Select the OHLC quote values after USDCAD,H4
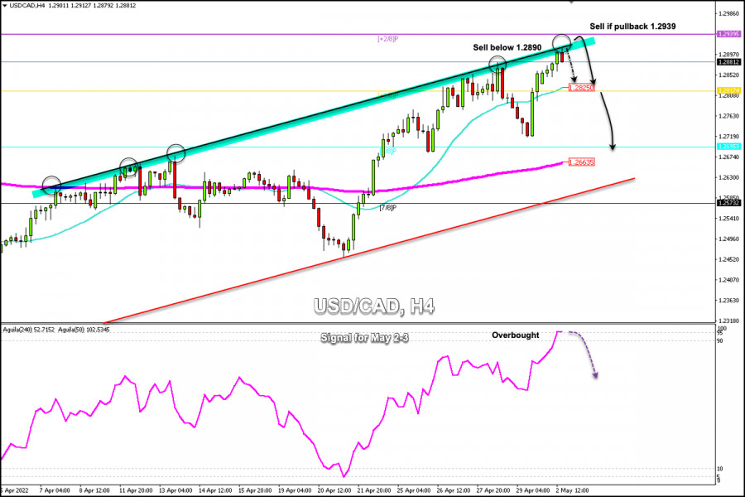Viewport: 745px width, 497px height. pos(92,6)
